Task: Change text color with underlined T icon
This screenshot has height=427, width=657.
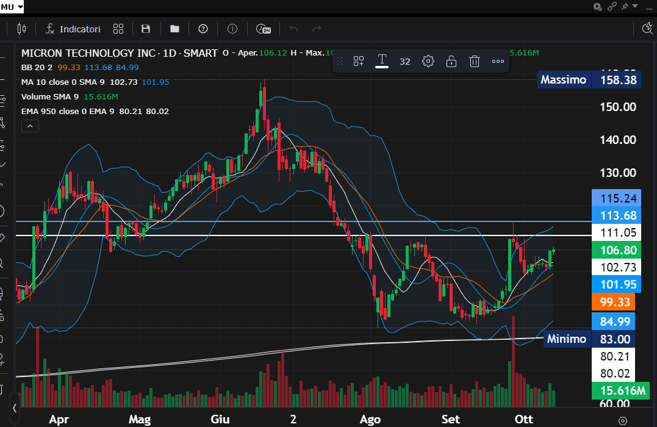Action: tap(382, 60)
